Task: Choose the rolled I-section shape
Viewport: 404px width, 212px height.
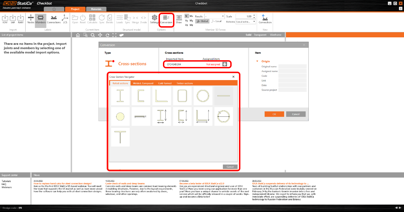Action: click(120, 96)
